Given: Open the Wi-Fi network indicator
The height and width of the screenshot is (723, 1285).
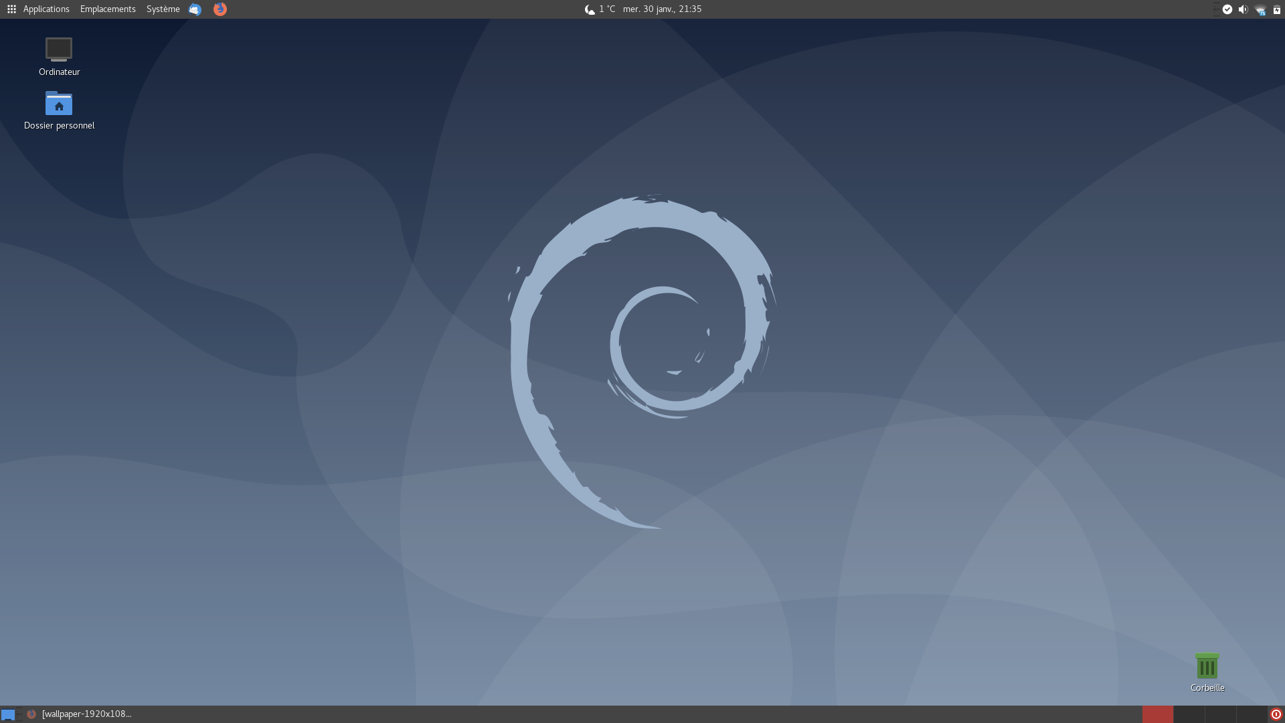Looking at the screenshot, I should pos(1260,9).
